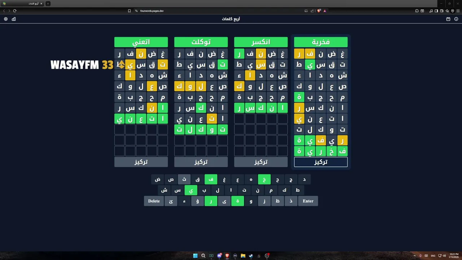This screenshot has height=260, width=462.
Task: Bookmark this page icon in address bar
Action: [x=129, y=11]
